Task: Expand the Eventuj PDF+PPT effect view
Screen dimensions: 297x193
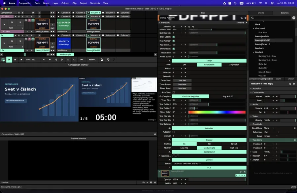Action: [x=240, y=172]
